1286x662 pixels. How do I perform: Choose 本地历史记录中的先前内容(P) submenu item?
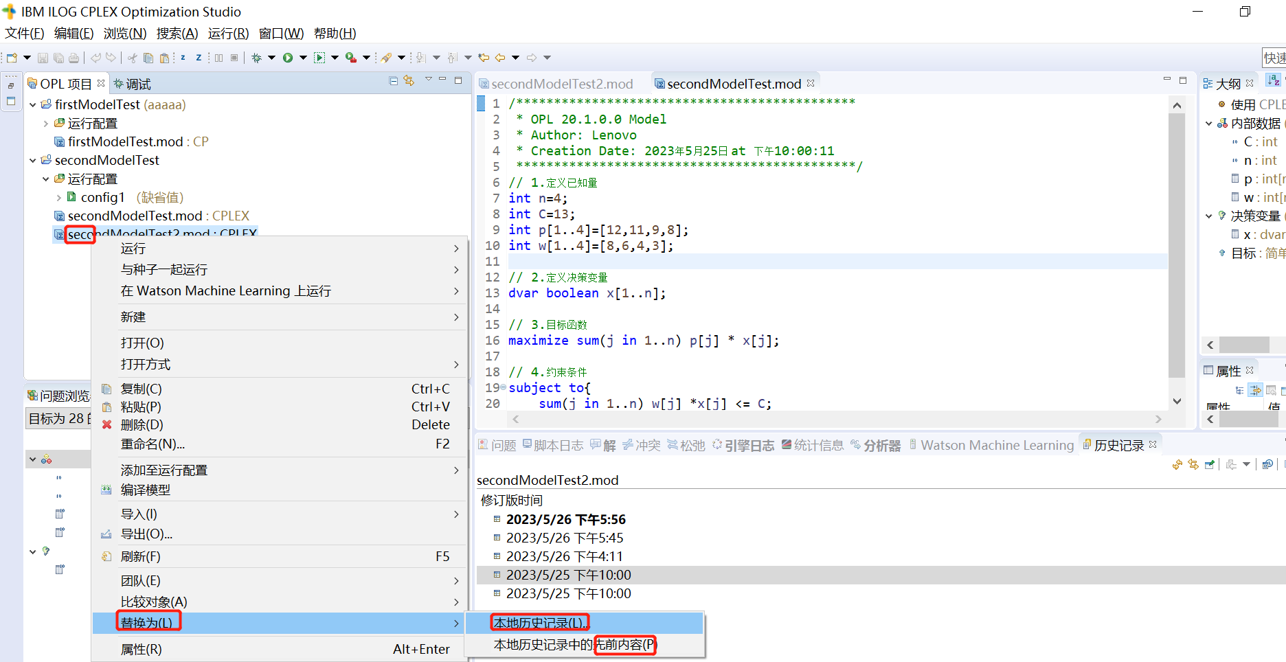pos(585,645)
